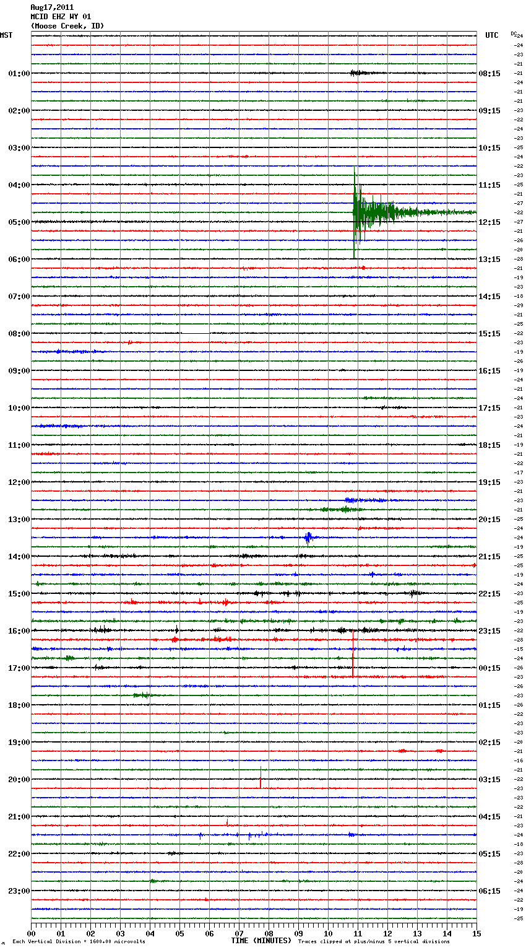Click the 05:00 MST time label
The height and width of the screenshot is (950, 526).
click(19, 222)
